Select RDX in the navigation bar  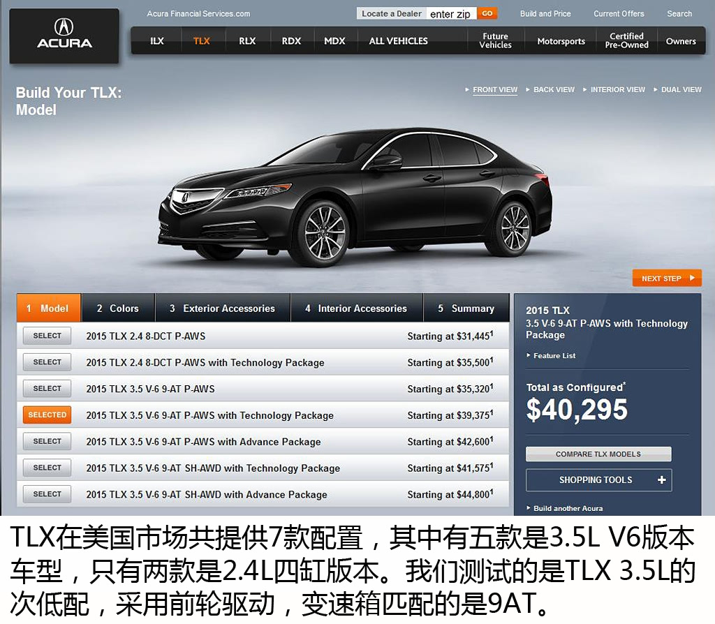(291, 41)
